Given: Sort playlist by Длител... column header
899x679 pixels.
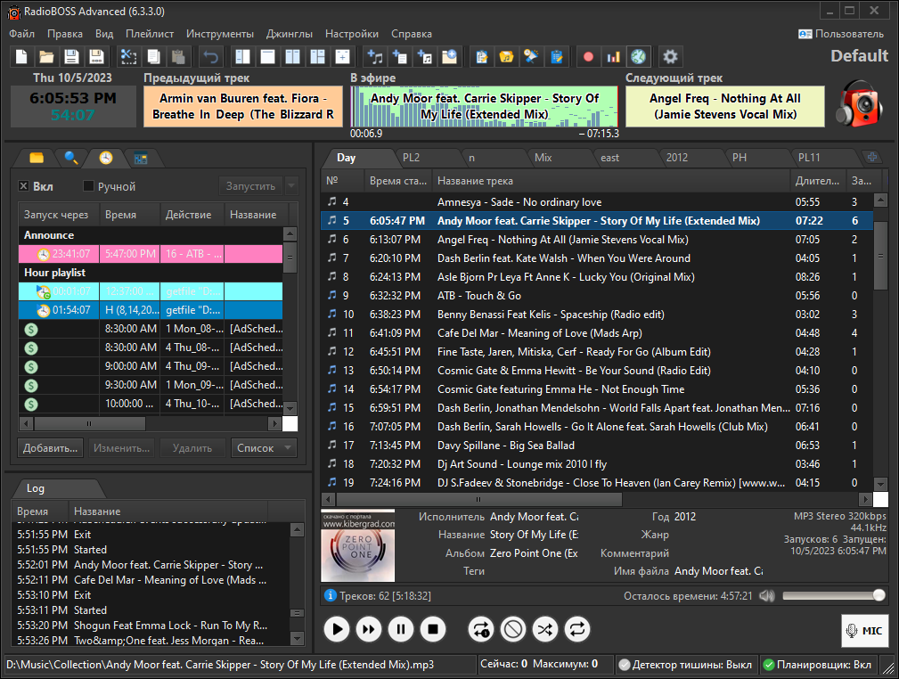Looking at the screenshot, I should point(818,181).
